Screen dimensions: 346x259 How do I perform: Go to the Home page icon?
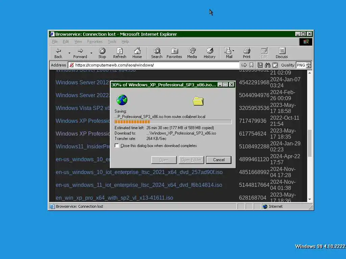tap(137, 53)
